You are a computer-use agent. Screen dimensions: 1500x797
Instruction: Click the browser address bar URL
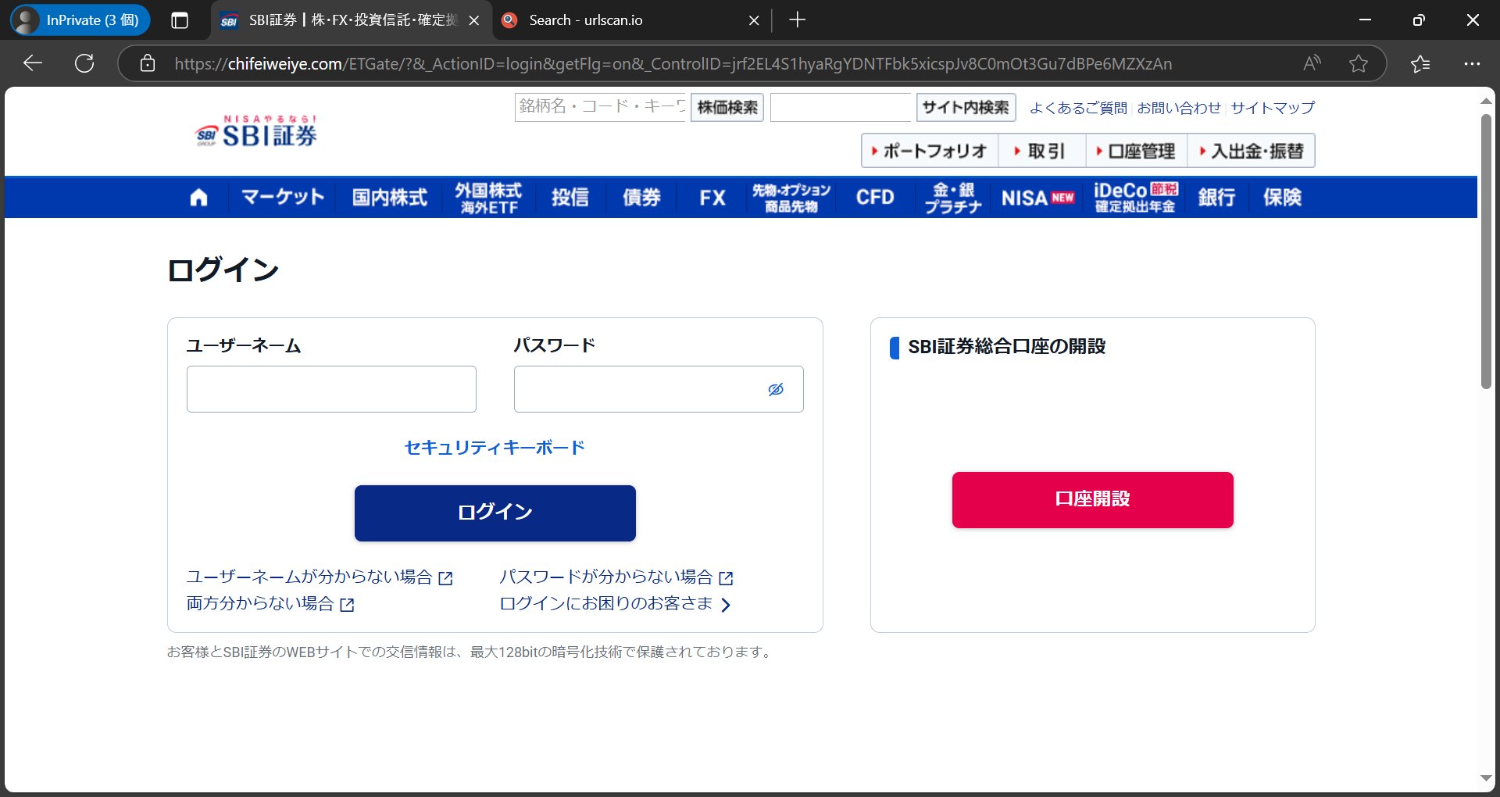coord(672,63)
